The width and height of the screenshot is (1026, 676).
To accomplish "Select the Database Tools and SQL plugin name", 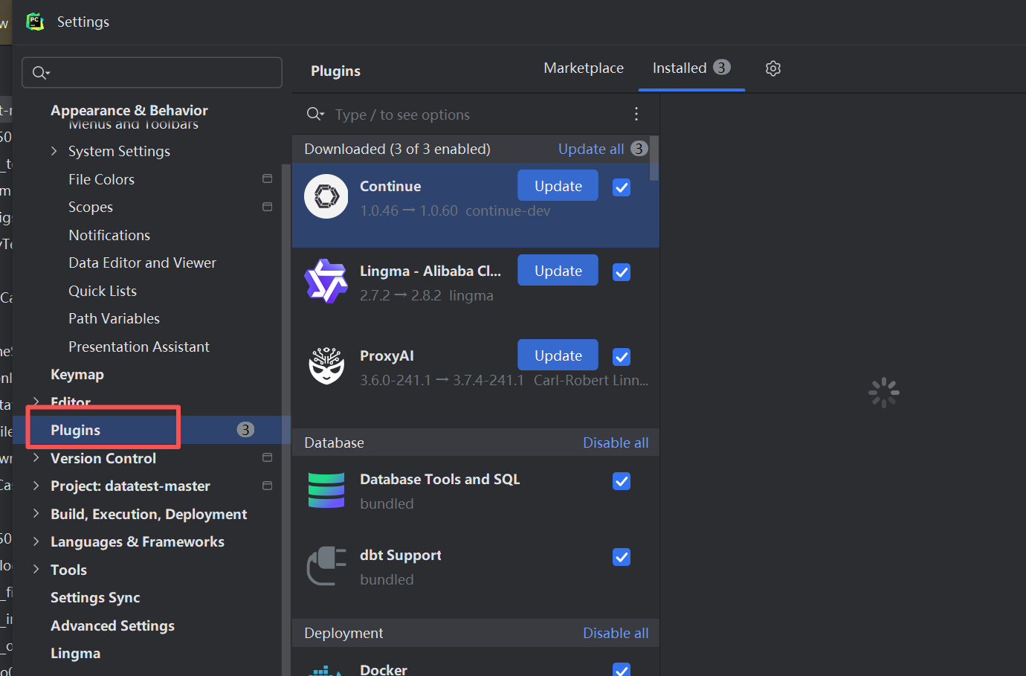I will [x=440, y=479].
